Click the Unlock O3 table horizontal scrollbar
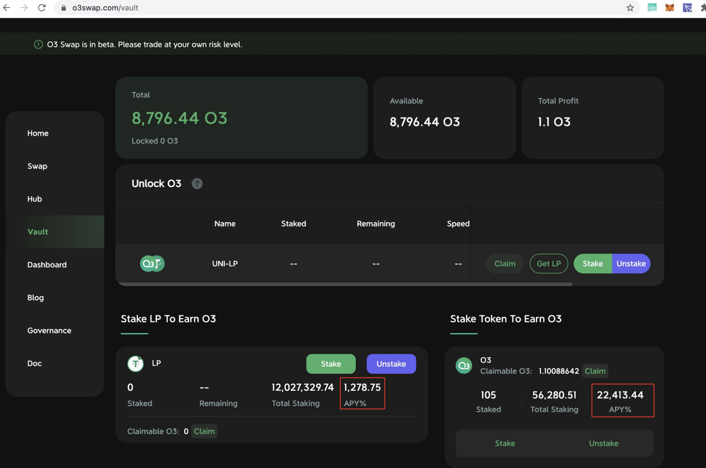The height and width of the screenshot is (468, 706). tap(345, 284)
